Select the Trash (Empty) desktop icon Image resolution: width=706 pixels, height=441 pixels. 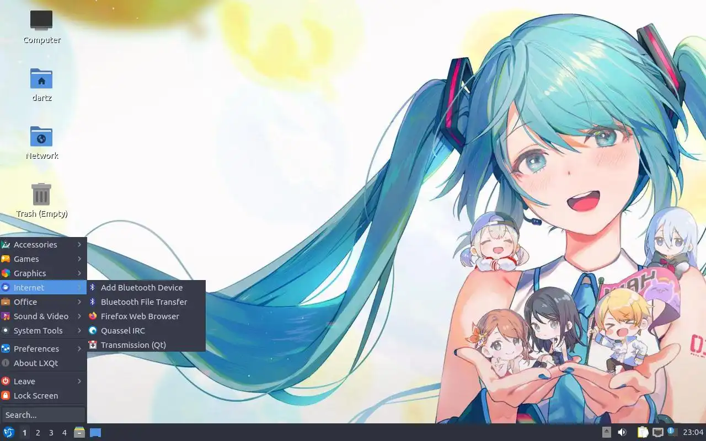tap(41, 194)
